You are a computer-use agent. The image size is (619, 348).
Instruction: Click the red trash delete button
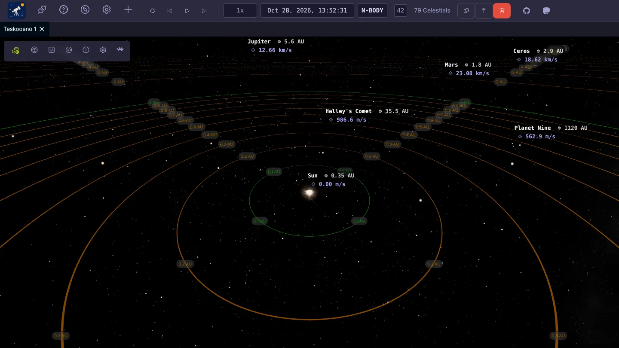click(502, 11)
